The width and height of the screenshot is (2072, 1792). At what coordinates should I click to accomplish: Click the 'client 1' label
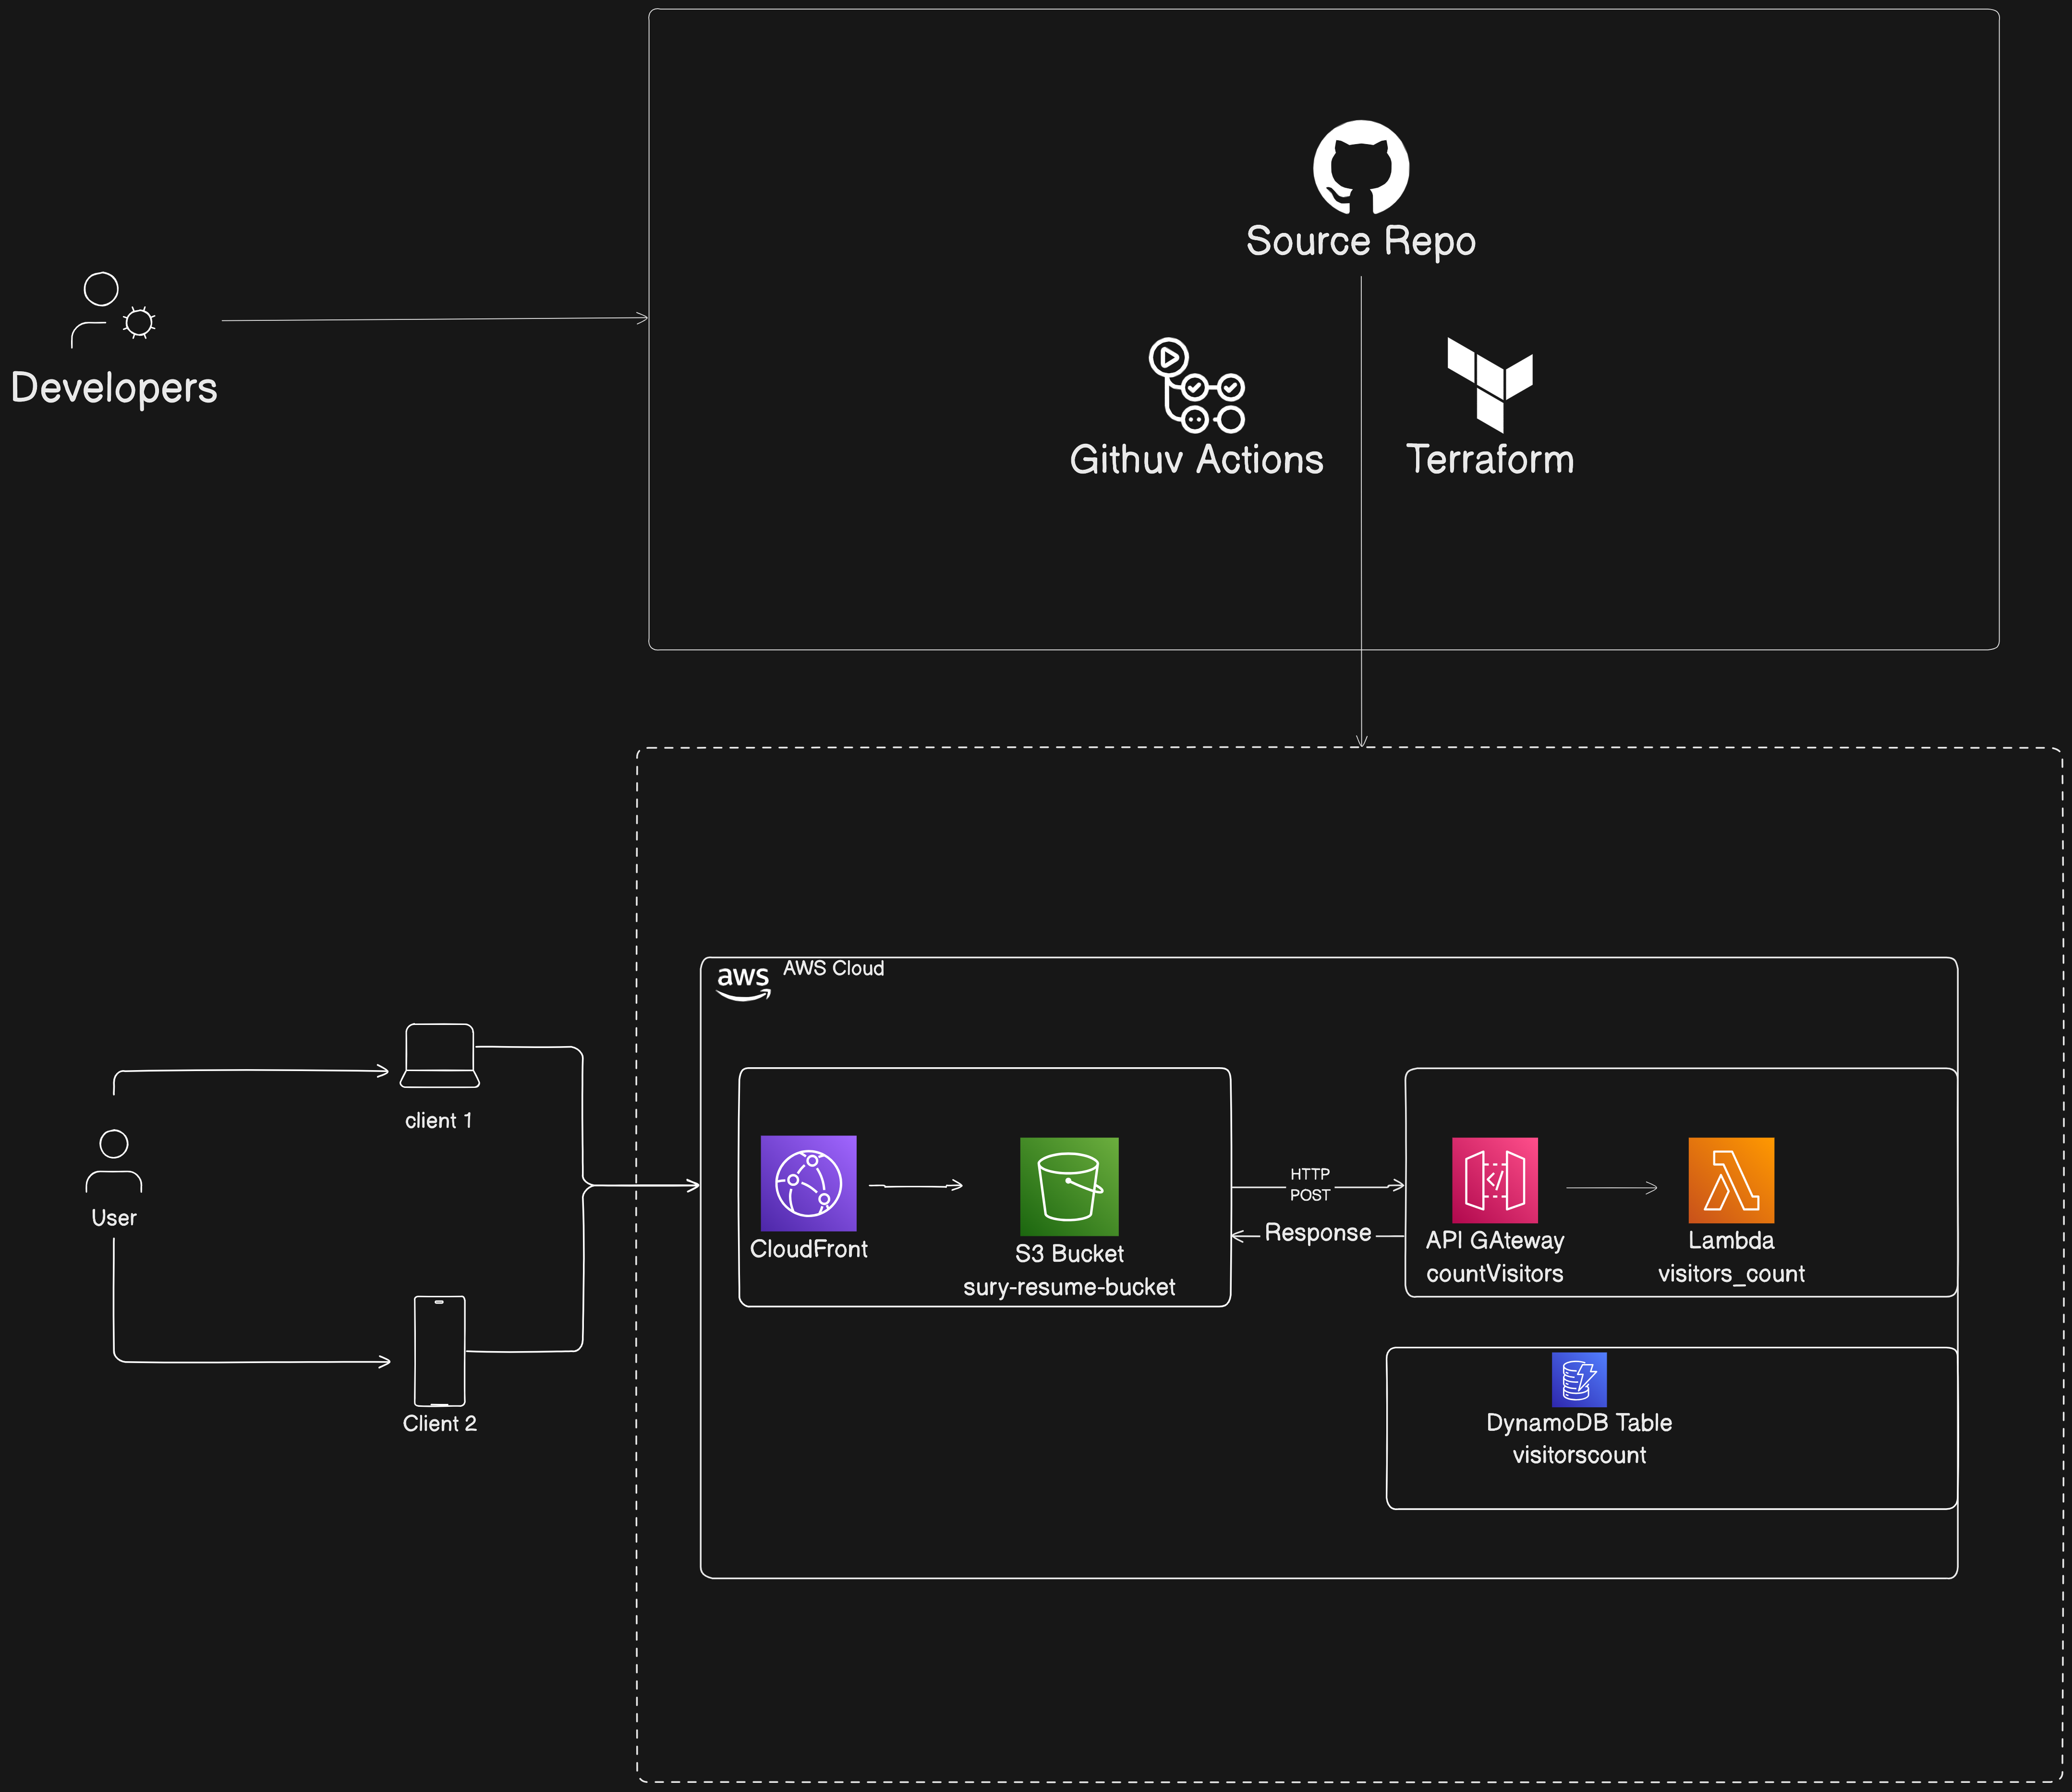pos(438,1121)
